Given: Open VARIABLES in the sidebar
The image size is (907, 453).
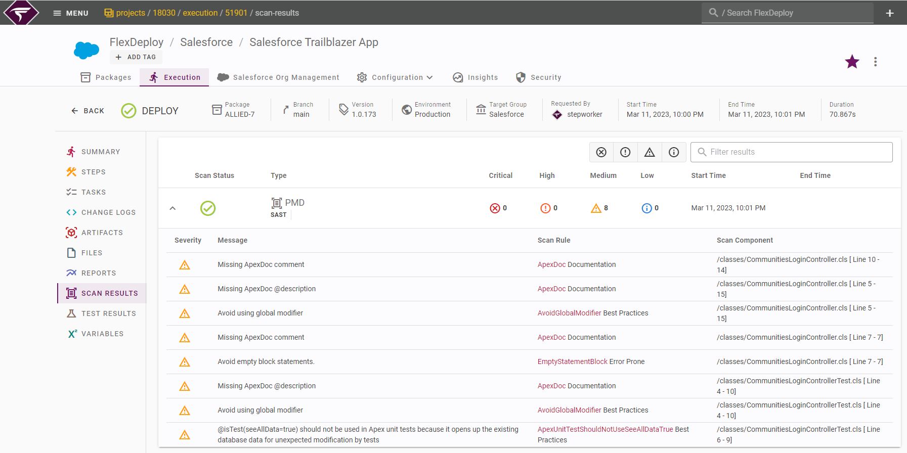Looking at the screenshot, I should click(95, 334).
